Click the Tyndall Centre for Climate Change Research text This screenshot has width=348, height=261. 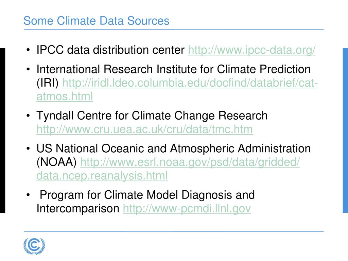click(x=152, y=116)
